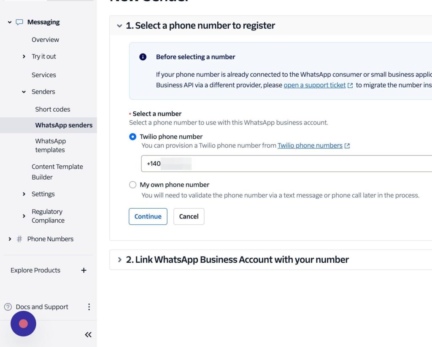This screenshot has height=347, width=432.
Task: Expand the Link WhatsApp Business Account section
Action: [x=119, y=260]
